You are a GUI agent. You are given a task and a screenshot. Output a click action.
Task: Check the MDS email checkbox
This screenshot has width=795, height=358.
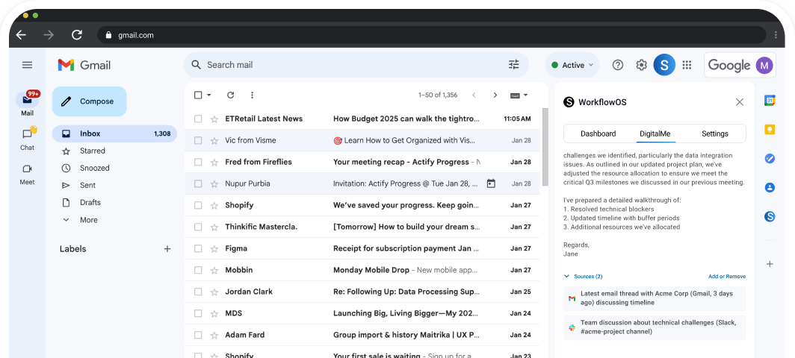198,313
